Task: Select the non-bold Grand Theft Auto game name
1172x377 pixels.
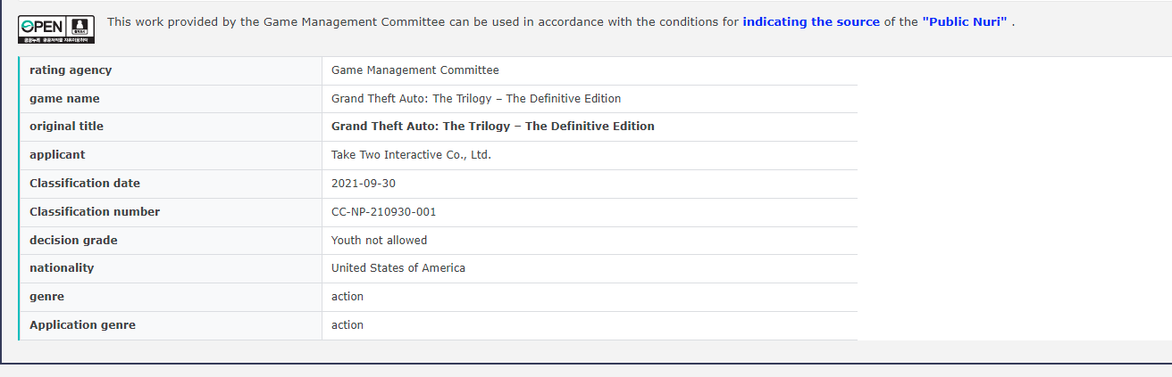Action: tap(475, 99)
